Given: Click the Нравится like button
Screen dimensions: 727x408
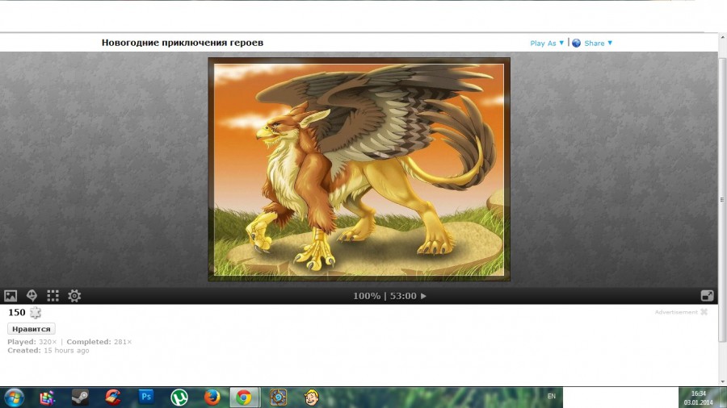Looking at the screenshot, I should point(31,329).
